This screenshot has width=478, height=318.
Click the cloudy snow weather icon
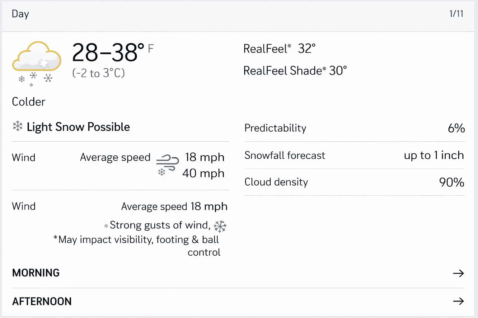point(36,62)
